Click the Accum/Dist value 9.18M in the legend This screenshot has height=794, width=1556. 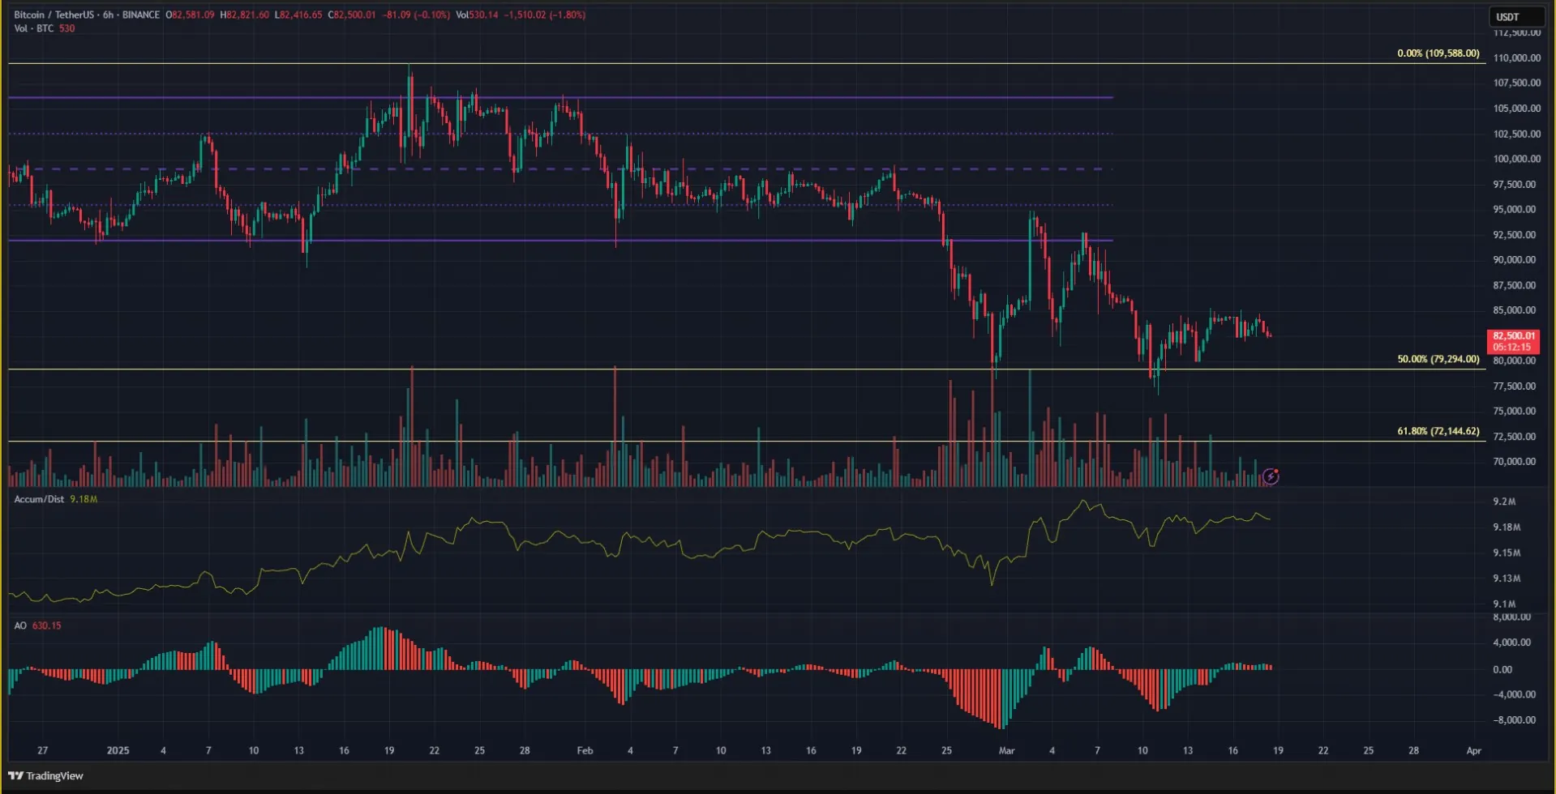pos(84,499)
